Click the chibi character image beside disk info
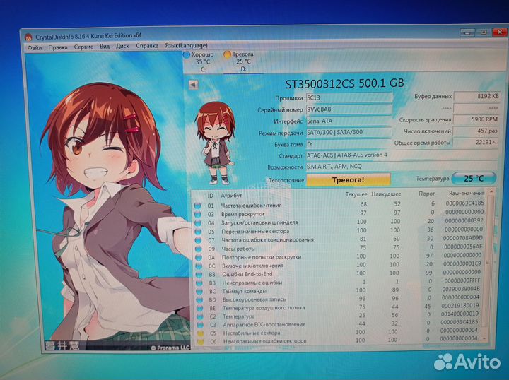 click(x=215, y=143)
